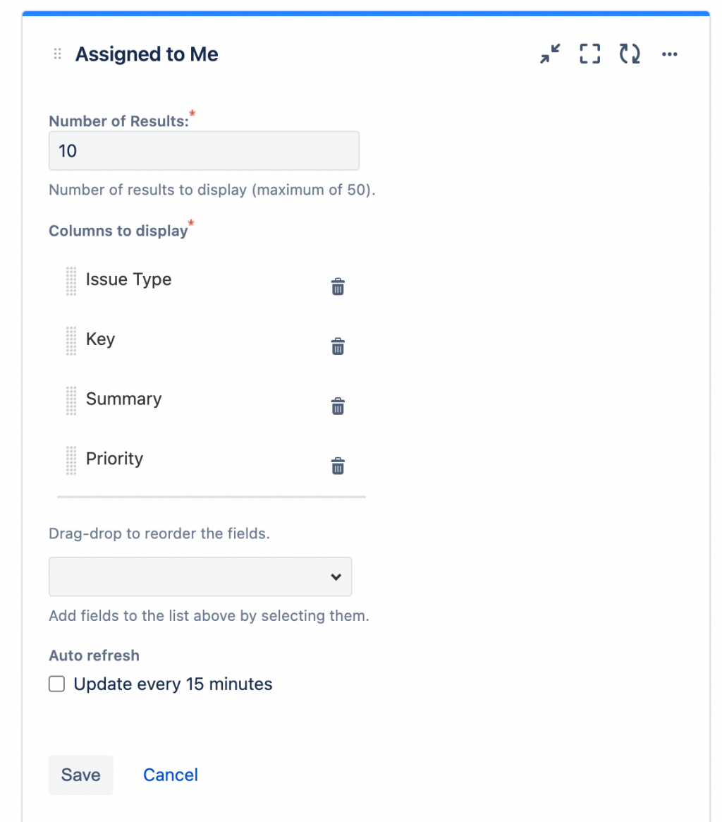Remove the Priority column with trash icon
Screen dimensions: 722x822
(338, 466)
